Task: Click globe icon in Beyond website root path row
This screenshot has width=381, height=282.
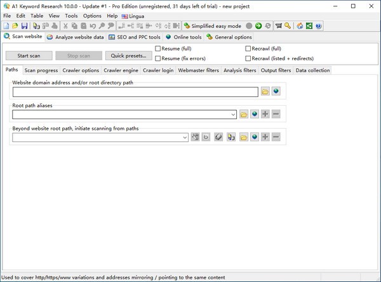Action: pos(255,137)
